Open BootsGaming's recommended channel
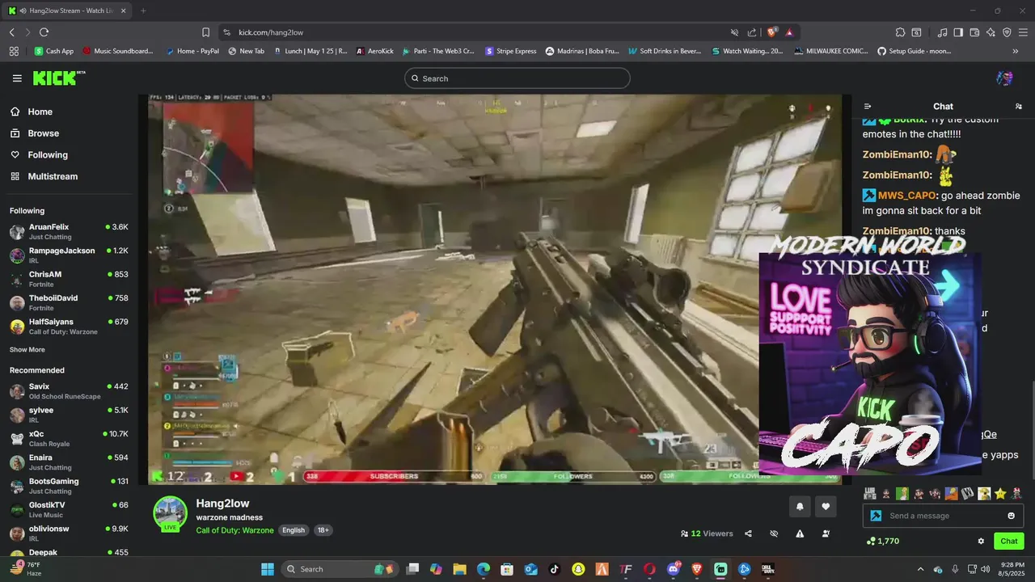Image resolution: width=1035 pixels, height=582 pixels. pyautogui.click(x=69, y=486)
